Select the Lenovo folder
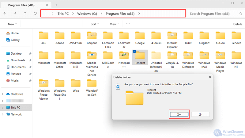 coord(236,38)
